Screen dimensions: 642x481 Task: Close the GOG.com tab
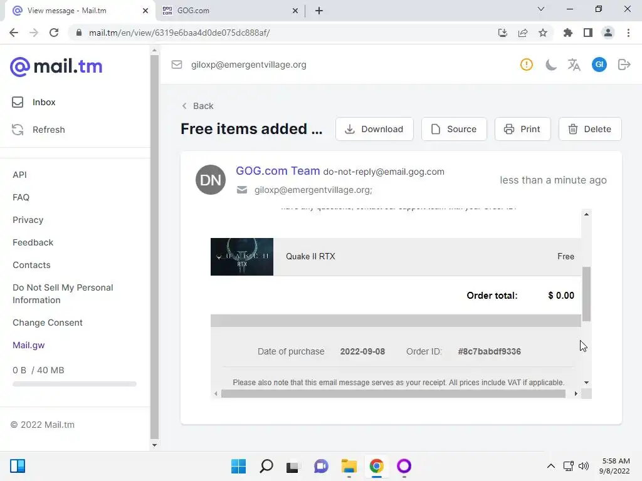pyautogui.click(x=295, y=11)
